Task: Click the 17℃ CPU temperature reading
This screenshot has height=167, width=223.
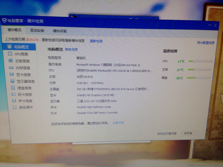Action: point(181,61)
